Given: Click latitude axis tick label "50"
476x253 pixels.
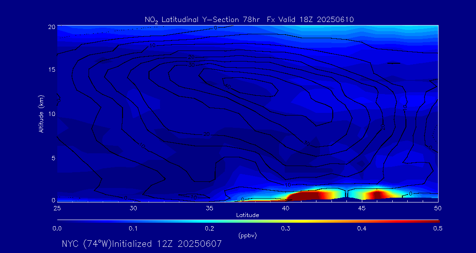Looking at the screenshot, I should click(438, 208).
